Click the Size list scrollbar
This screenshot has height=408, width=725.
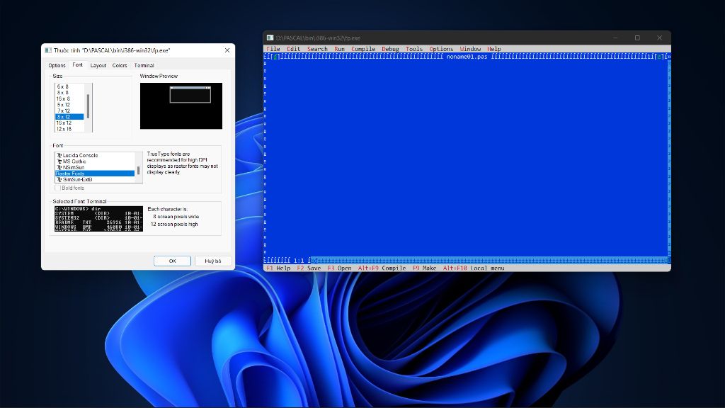(89, 108)
